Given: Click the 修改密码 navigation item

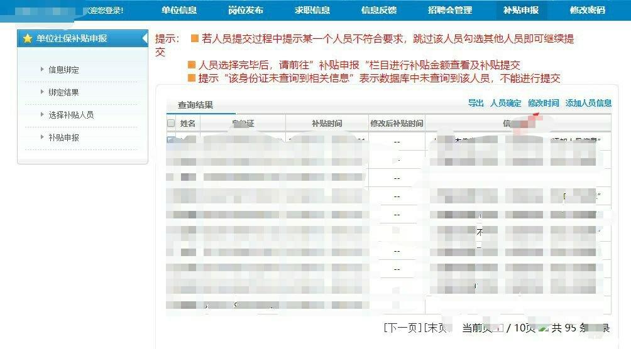Looking at the screenshot, I should pos(588,10).
